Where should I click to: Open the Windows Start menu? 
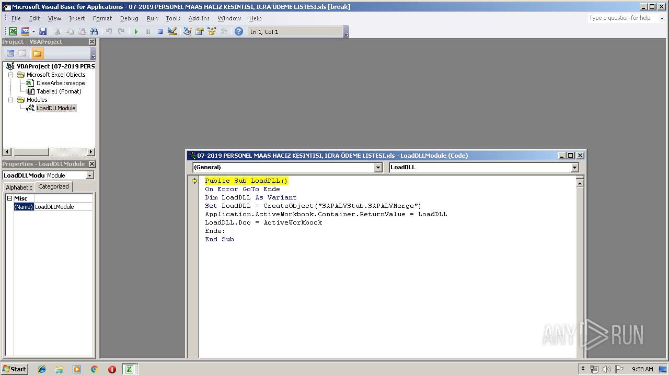pos(15,369)
